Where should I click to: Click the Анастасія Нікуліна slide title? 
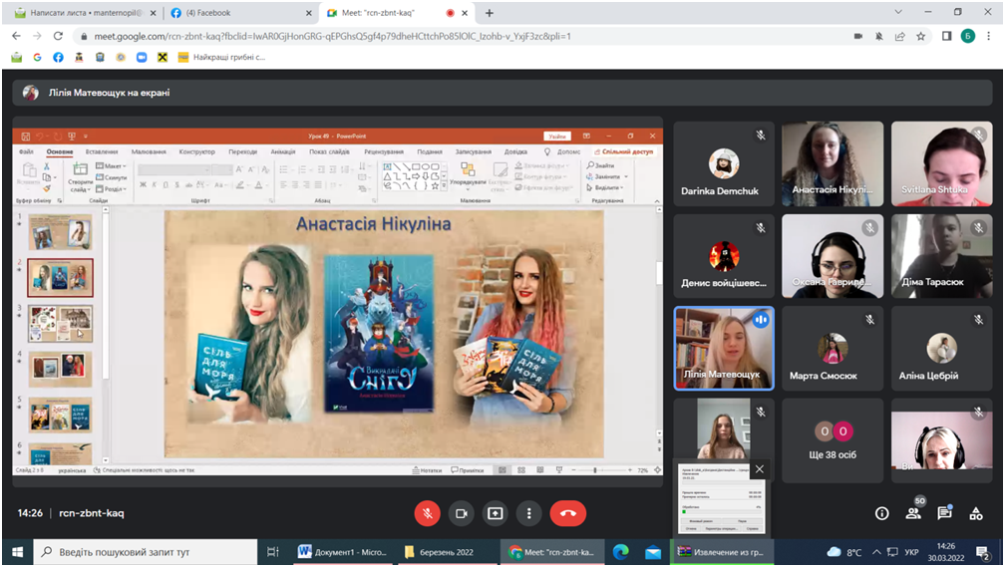pyautogui.click(x=374, y=223)
